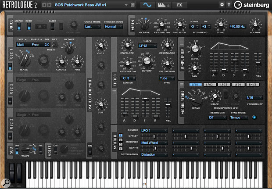
Task: Click the filter Distortion knob
Action: (x=167, y=63)
